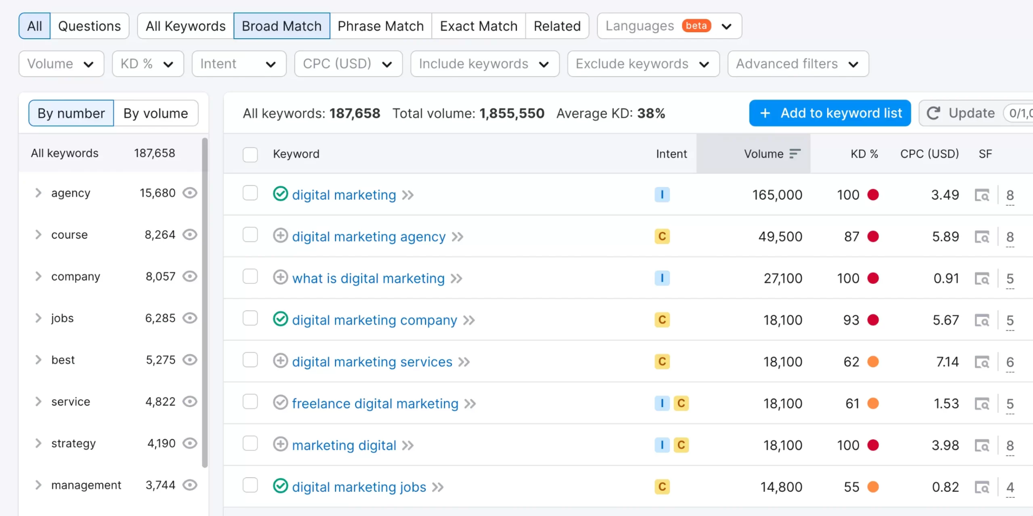
Task: Click the green check icon beside digital marketing company
Action: (281, 319)
